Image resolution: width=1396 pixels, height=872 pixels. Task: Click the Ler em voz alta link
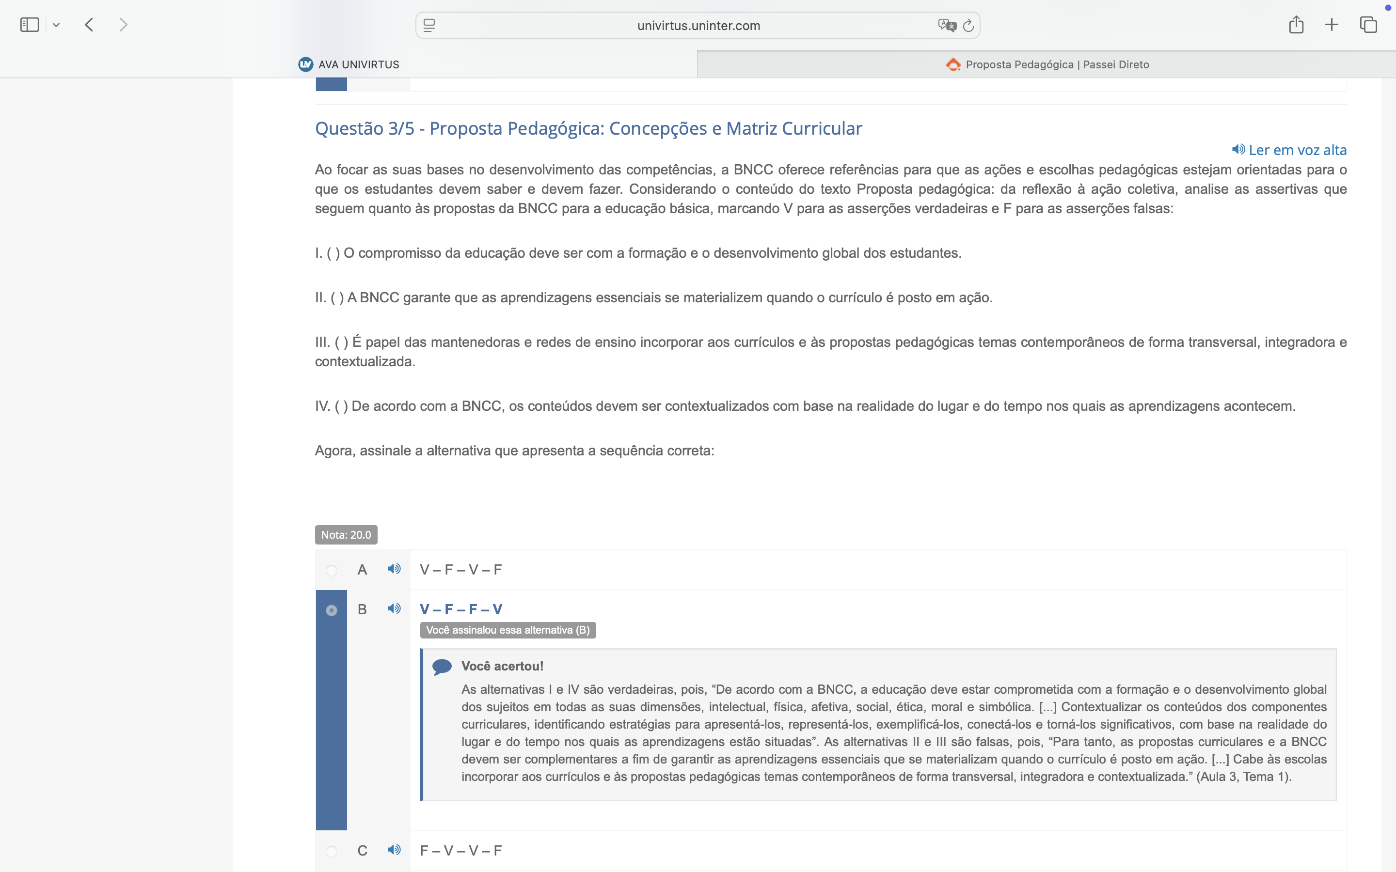click(x=1289, y=150)
